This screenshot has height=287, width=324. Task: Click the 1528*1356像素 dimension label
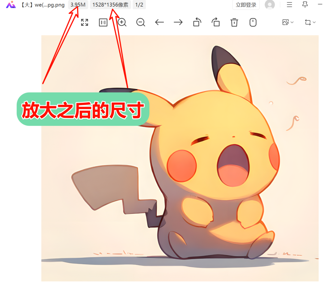coord(110,5)
